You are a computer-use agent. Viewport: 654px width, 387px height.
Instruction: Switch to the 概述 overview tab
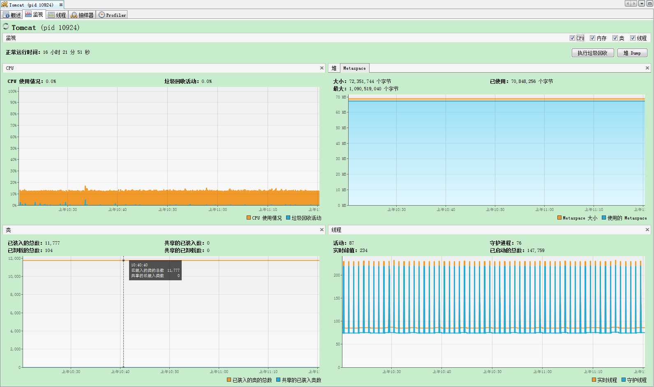click(x=12, y=15)
